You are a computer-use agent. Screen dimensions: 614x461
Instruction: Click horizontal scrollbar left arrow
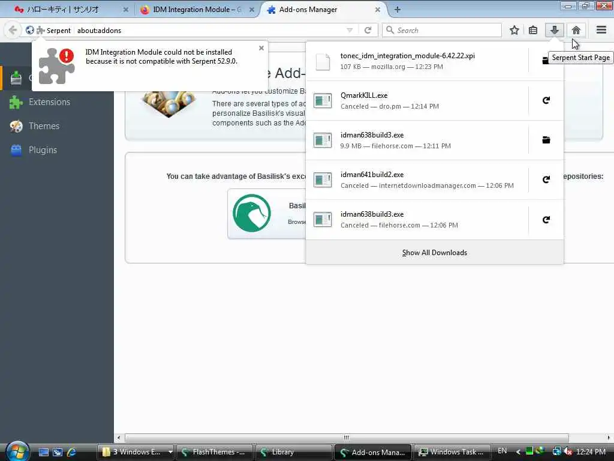pos(119,438)
